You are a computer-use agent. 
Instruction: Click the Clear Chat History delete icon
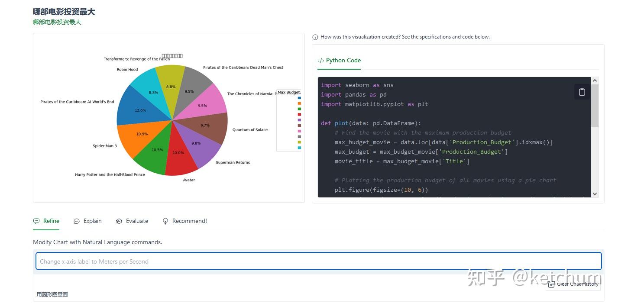(551, 284)
